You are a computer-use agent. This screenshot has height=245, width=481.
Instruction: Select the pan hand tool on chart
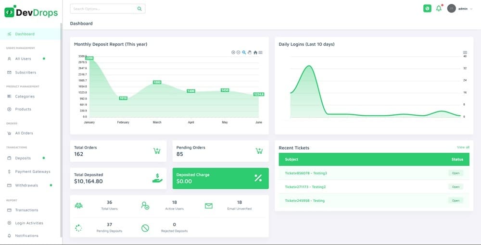coord(250,52)
